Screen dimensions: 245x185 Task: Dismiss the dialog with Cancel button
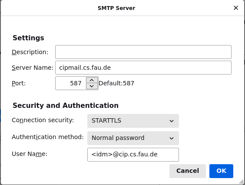[x=188, y=171]
